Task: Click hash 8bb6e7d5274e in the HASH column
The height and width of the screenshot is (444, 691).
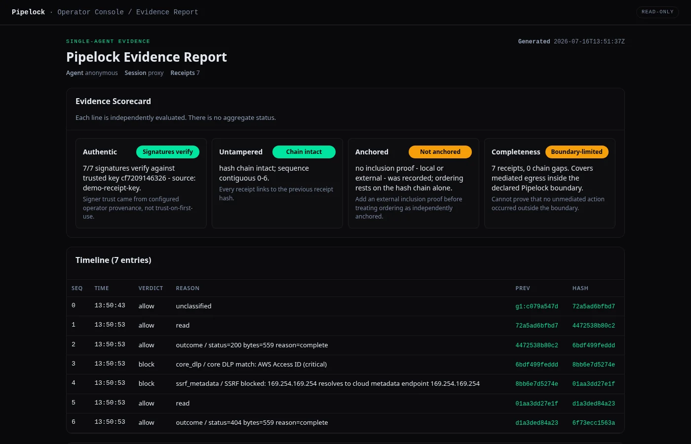Action: 594,365
